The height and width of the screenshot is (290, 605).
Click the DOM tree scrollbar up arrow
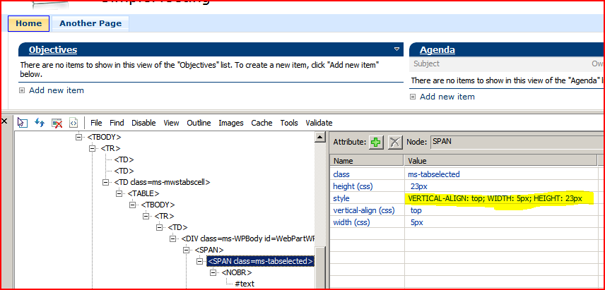[320, 138]
